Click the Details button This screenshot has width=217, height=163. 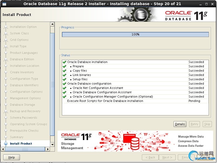180,124
